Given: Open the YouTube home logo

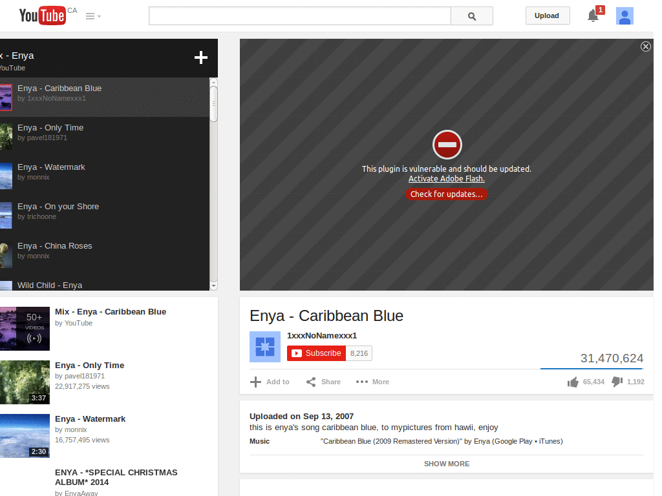Looking at the screenshot, I should pos(42,15).
